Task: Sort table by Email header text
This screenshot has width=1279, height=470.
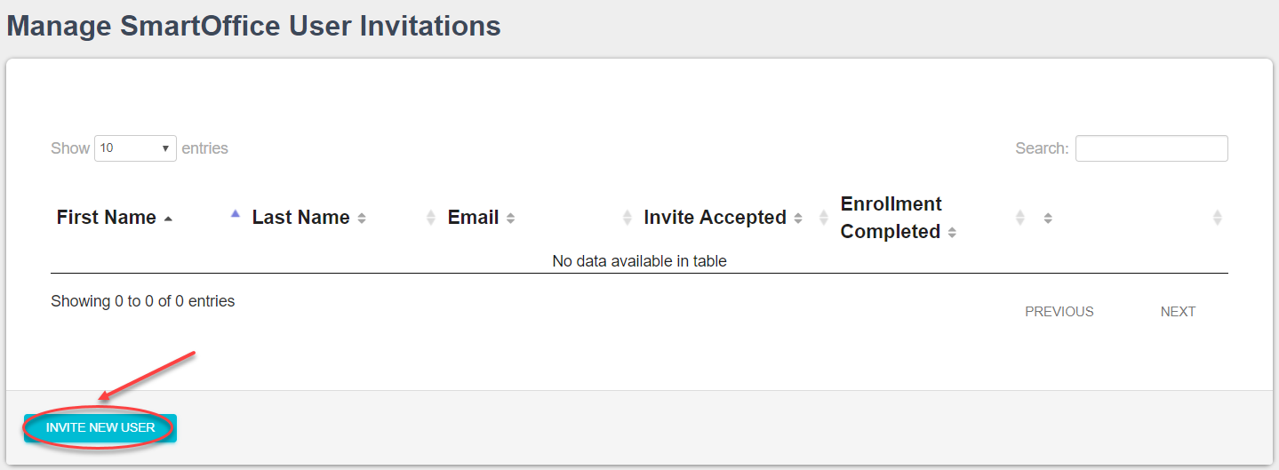Action: (473, 218)
